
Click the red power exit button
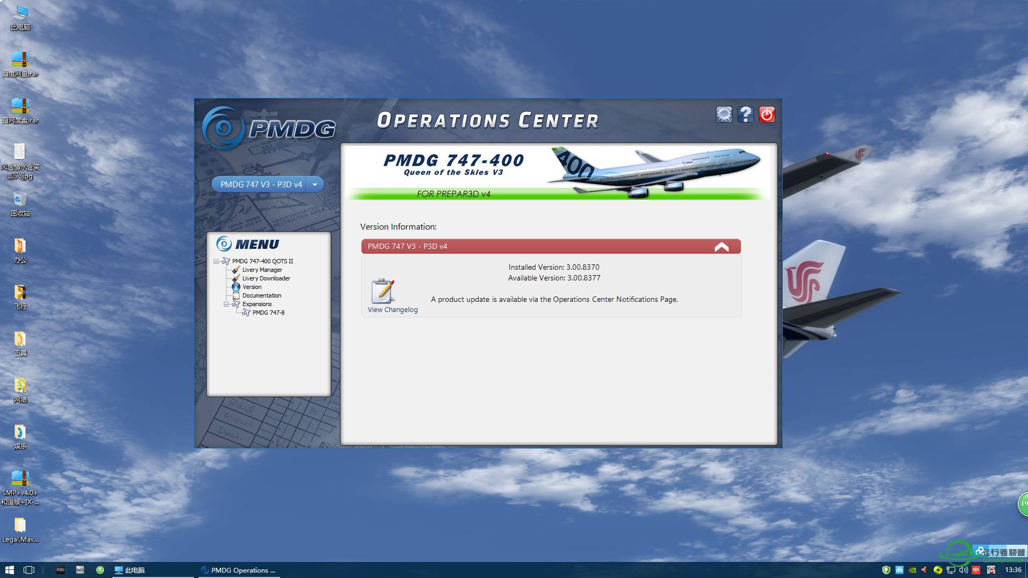click(767, 114)
